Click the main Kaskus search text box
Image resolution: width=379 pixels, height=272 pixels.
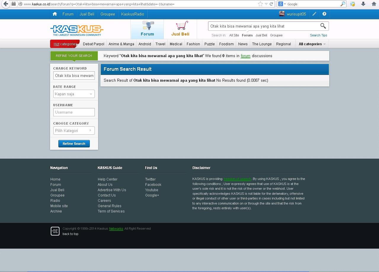pyautogui.click(x=264, y=26)
